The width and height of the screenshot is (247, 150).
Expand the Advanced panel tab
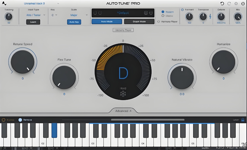coord(123,111)
